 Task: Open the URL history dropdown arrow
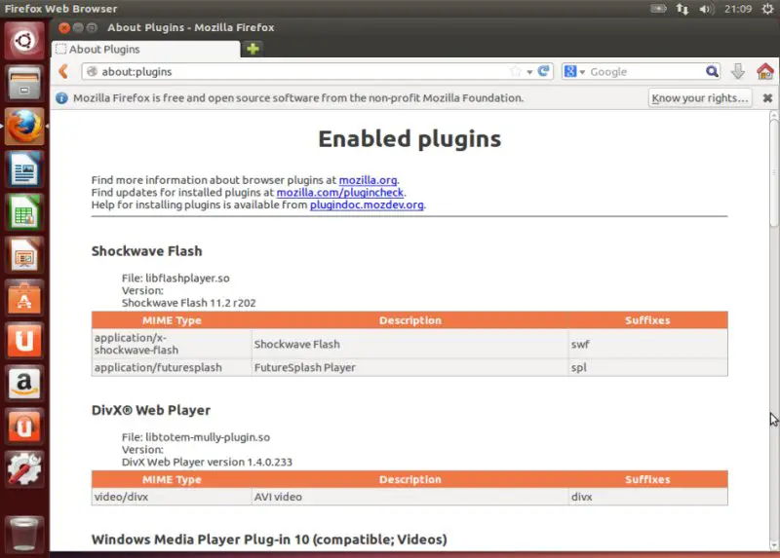(x=529, y=72)
